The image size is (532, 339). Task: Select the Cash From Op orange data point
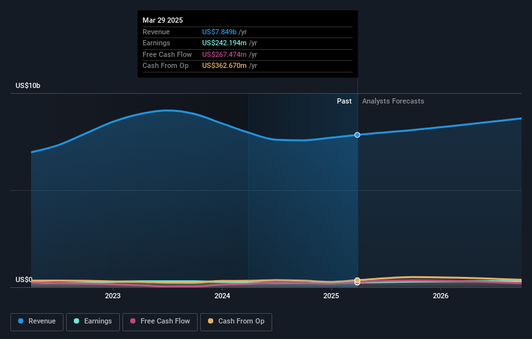tap(357, 280)
